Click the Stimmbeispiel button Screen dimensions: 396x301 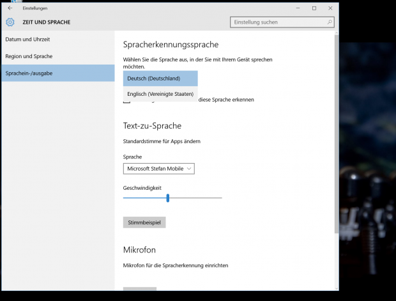144,222
